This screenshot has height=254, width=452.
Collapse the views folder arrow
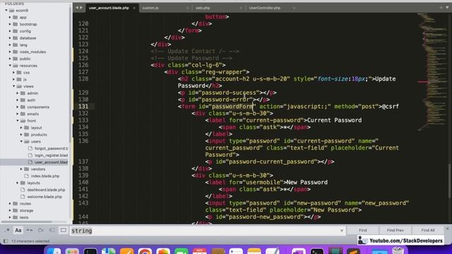14,86
